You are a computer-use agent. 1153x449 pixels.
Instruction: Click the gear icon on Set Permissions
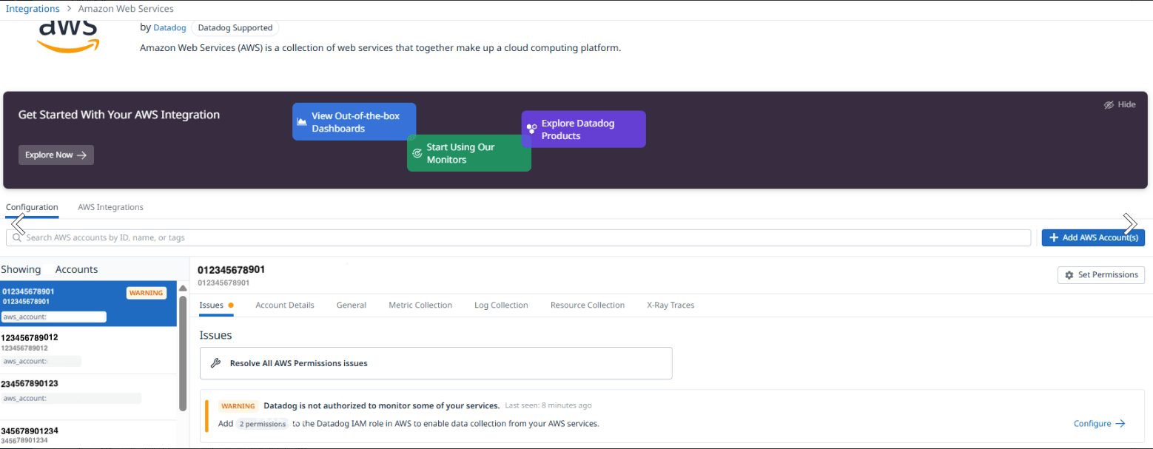coord(1069,275)
